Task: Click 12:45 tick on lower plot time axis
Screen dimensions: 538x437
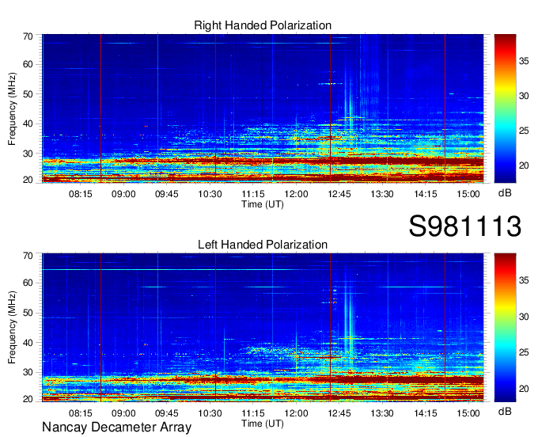Action: 339,413
